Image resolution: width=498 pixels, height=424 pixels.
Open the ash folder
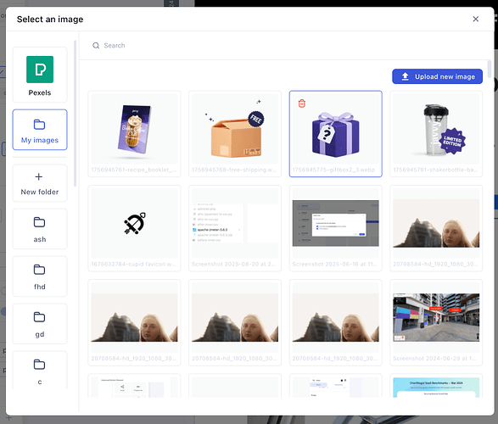(x=40, y=229)
